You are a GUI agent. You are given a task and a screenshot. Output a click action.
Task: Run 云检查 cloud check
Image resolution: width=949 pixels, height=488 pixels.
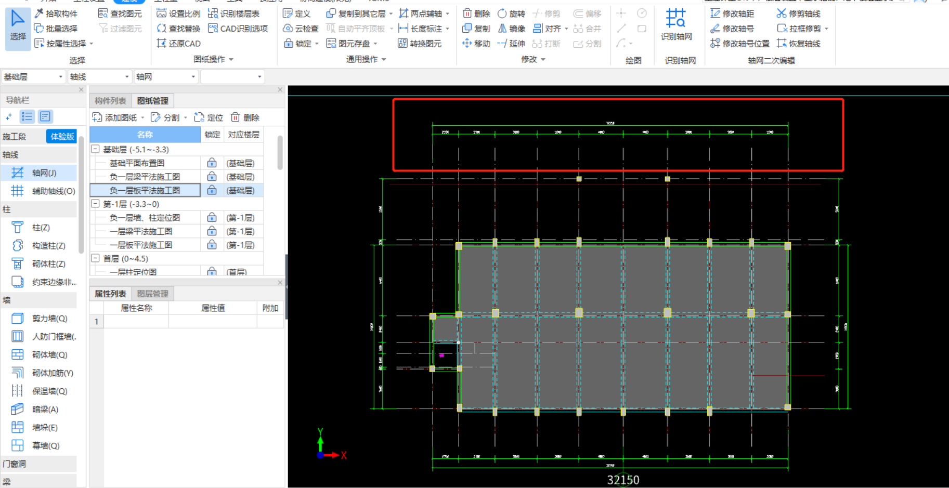[301, 29]
